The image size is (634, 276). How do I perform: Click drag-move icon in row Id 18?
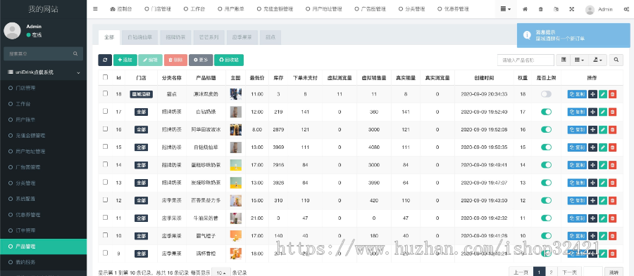(x=592, y=94)
